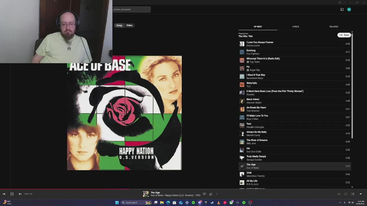Show hidden system tray icons
367x206 pixels.
click(341, 203)
